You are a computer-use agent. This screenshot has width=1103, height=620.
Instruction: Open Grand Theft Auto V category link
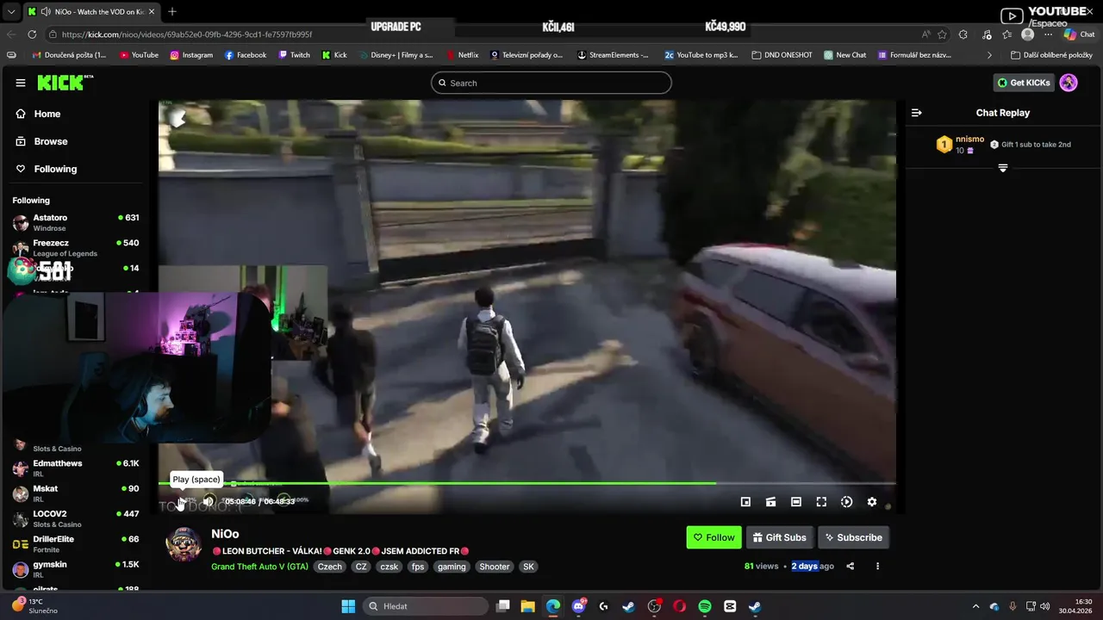pyautogui.click(x=259, y=567)
